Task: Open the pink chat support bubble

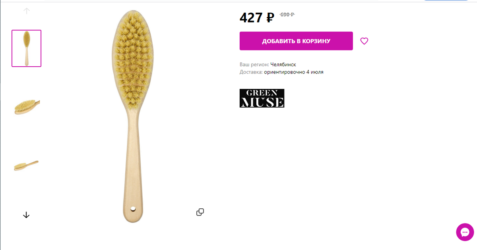Action: [465, 232]
